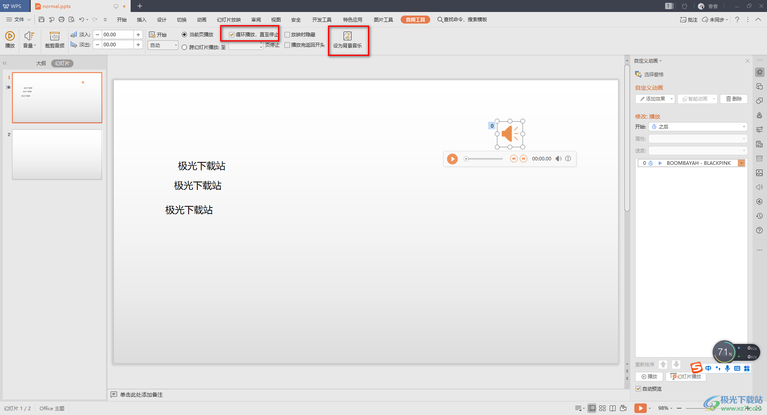The width and height of the screenshot is (767, 415).
Task: Open BOOMBAYAH animation item dropdown arrow
Action: [x=741, y=163]
